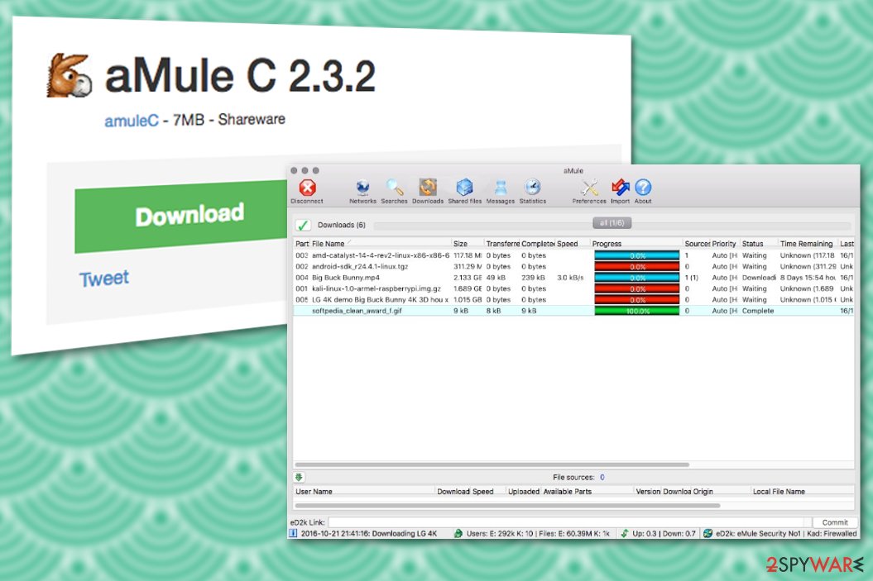Screen dimensions: 873x581
Task: Click the User Name column header in sources list
Action: (x=364, y=492)
